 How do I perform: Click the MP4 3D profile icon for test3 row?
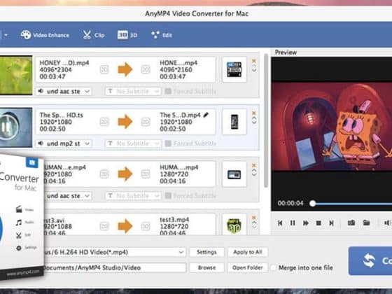pyautogui.click(x=234, y=225)
